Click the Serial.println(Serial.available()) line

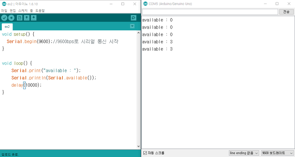54,78
